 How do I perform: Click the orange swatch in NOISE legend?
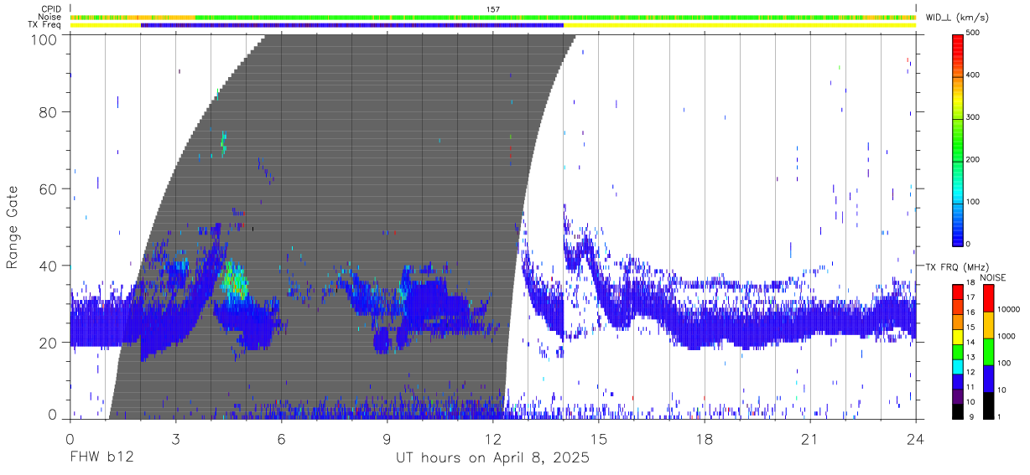coord(988,325)
